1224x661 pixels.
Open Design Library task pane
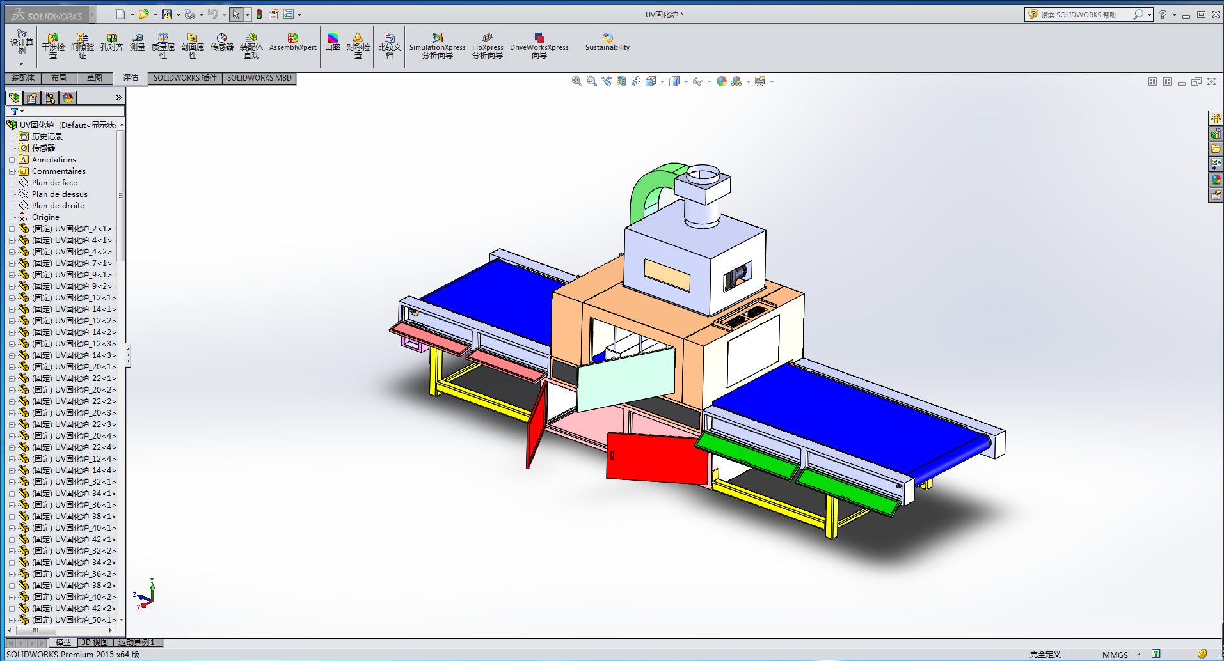[1216, 134]
